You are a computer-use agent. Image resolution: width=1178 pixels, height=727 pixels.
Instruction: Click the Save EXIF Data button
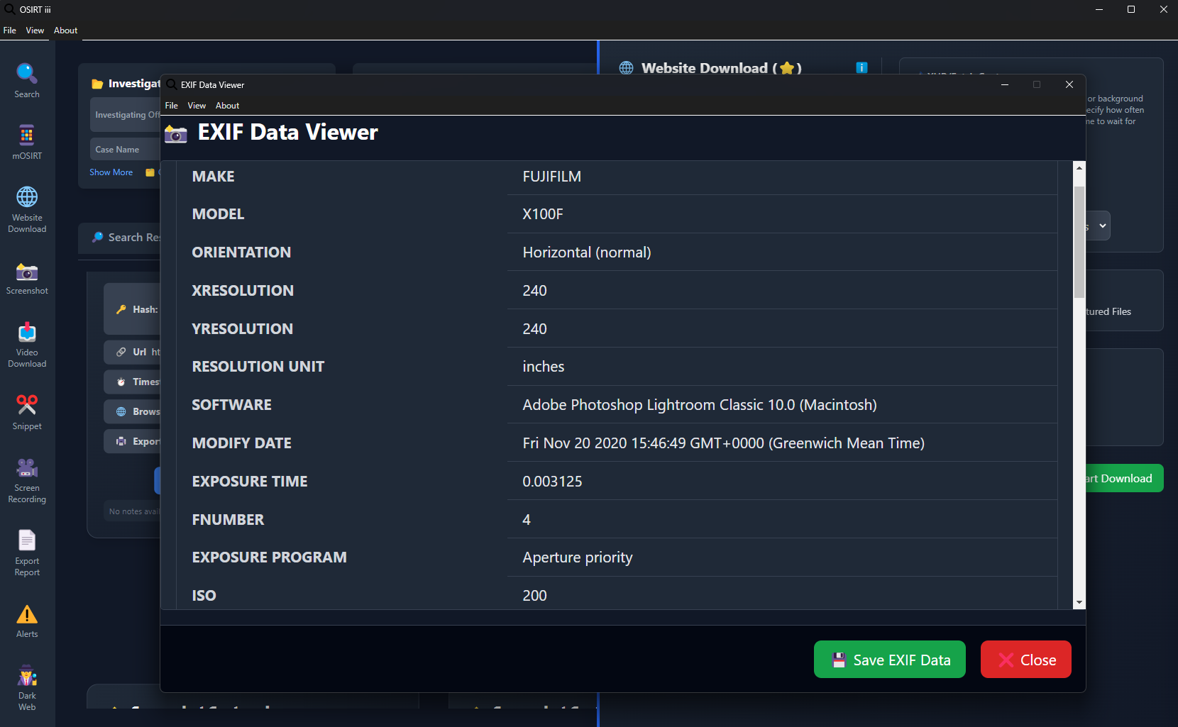[889, 660]
